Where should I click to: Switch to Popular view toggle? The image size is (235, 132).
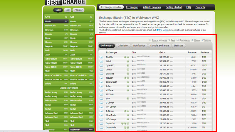[x=78, y=10]
